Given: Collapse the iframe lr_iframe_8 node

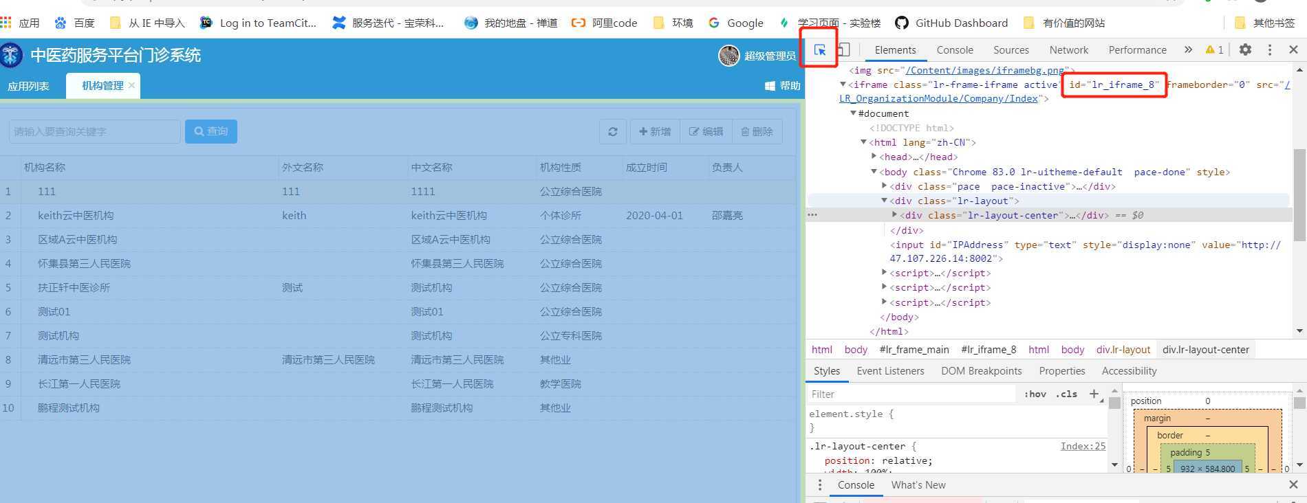Looking at the screenshot, I should (x=843, y=85).
